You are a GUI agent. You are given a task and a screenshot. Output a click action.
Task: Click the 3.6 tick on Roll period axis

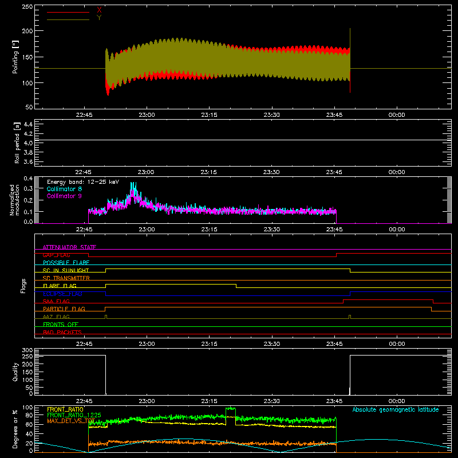(x=28, y=162)
